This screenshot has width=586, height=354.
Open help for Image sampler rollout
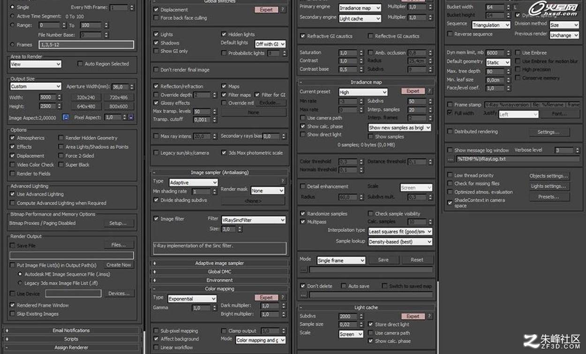point(283,181)
